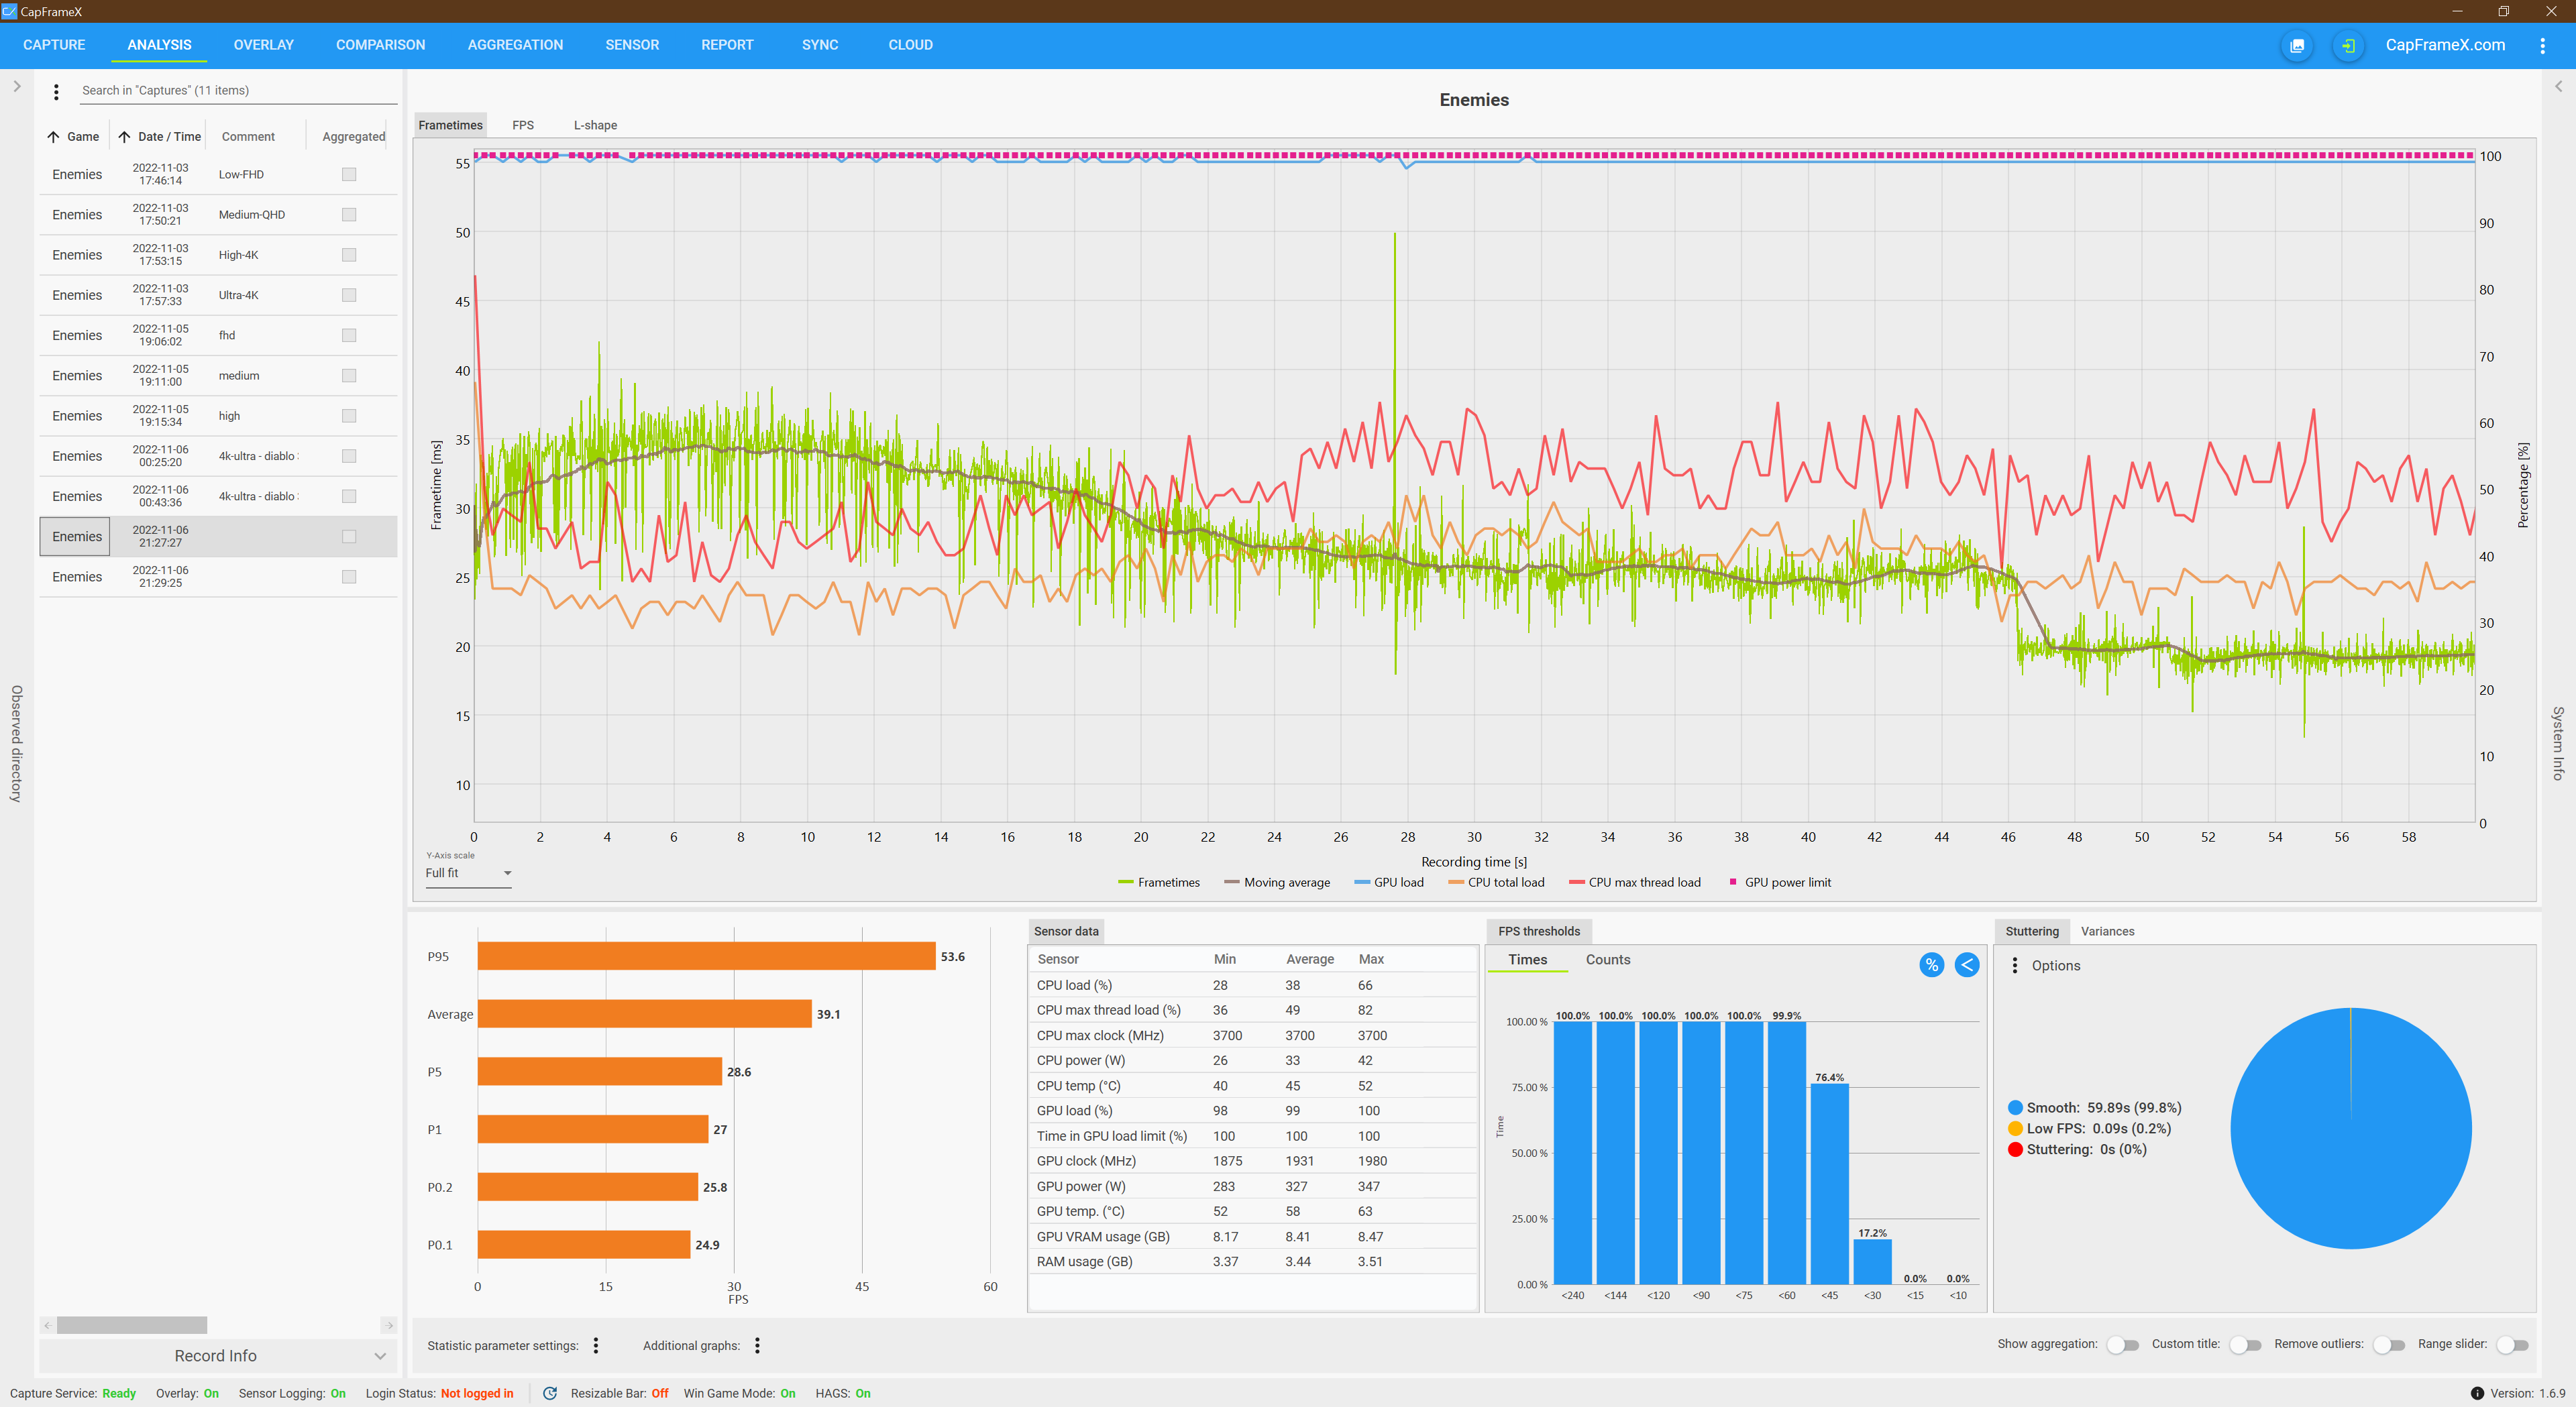This screenshot has width=2576, height=1407.
Task: Check Aggregated box for Low-FHD capture
Action: tap(349, 174)
